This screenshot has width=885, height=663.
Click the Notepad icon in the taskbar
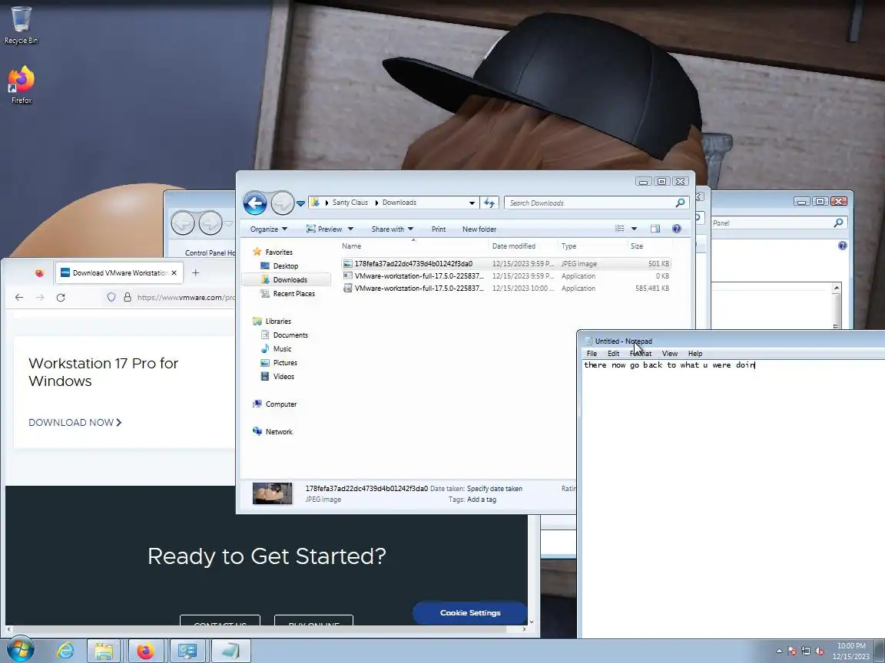(230, 651)
